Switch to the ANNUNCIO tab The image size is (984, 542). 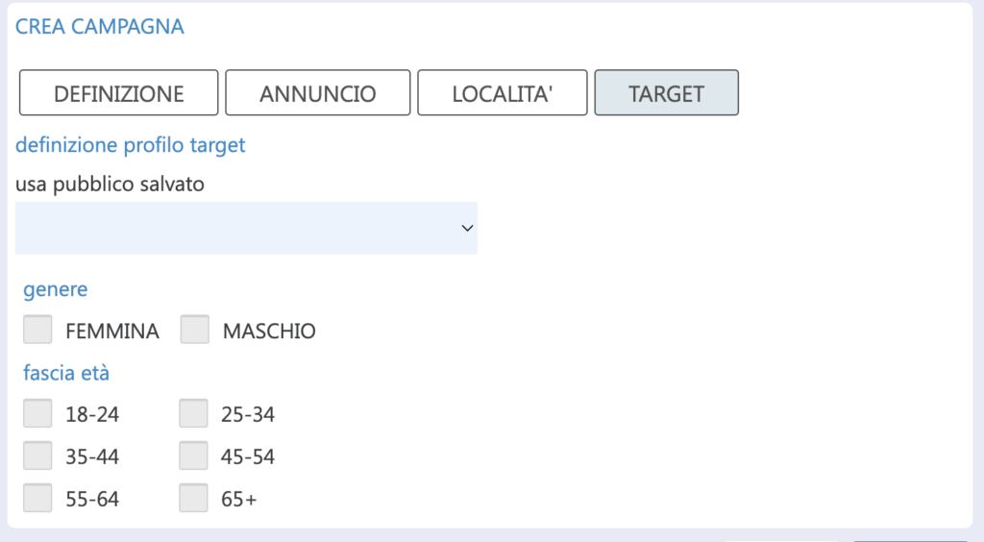317,93
